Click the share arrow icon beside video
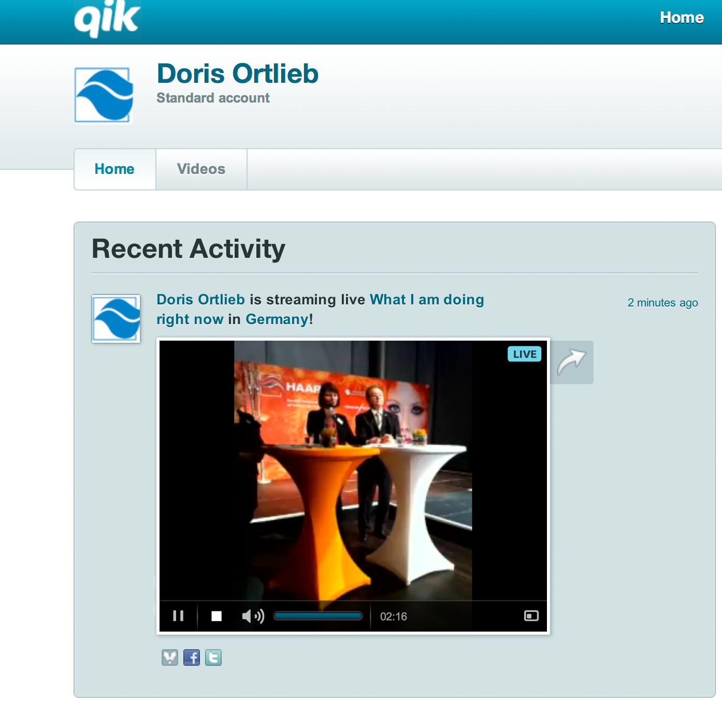722x702 pixels. [x=571, y=362]
